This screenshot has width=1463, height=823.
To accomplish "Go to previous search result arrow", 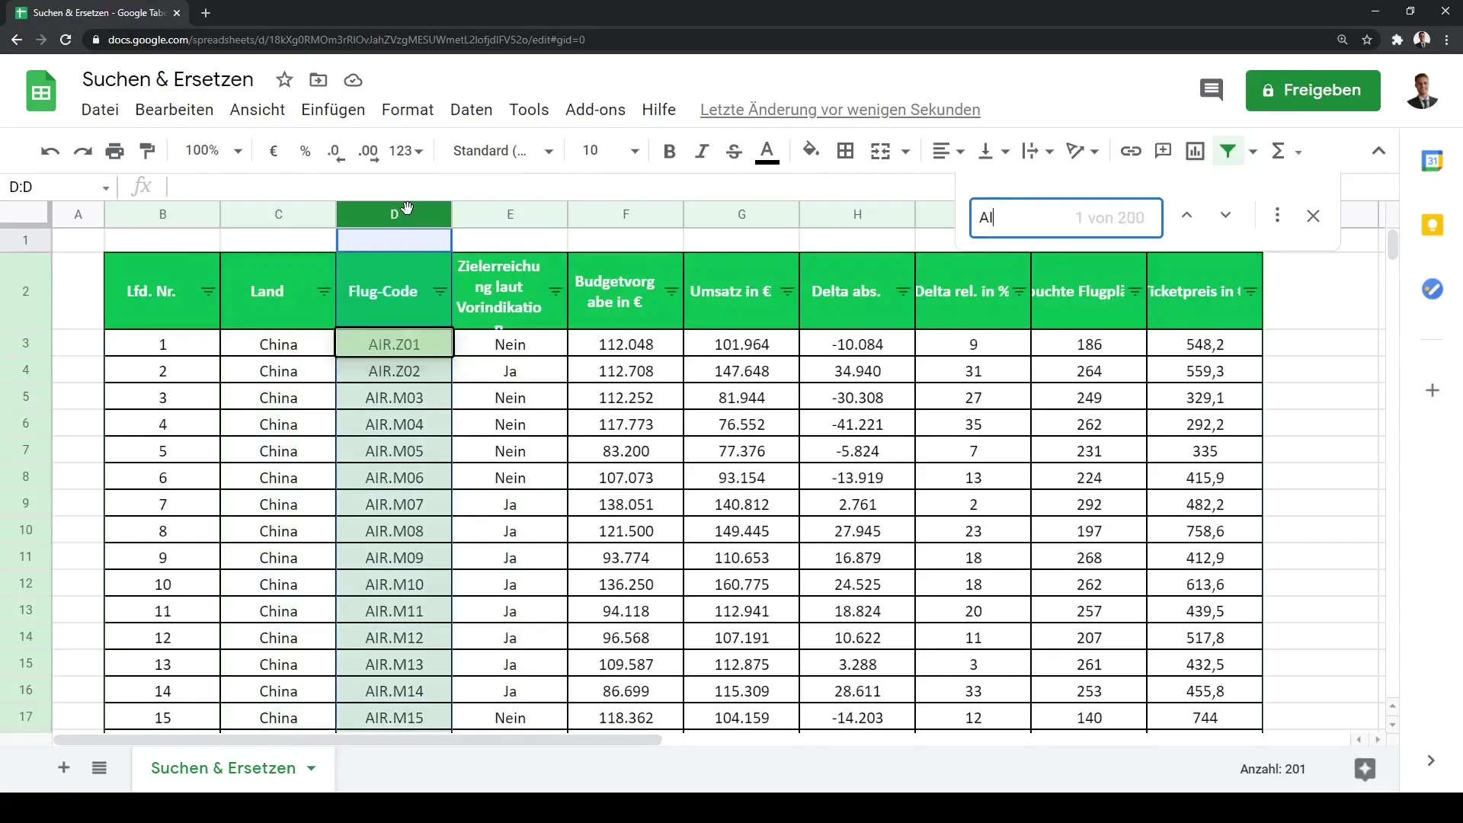I will tap(1186, 216).
